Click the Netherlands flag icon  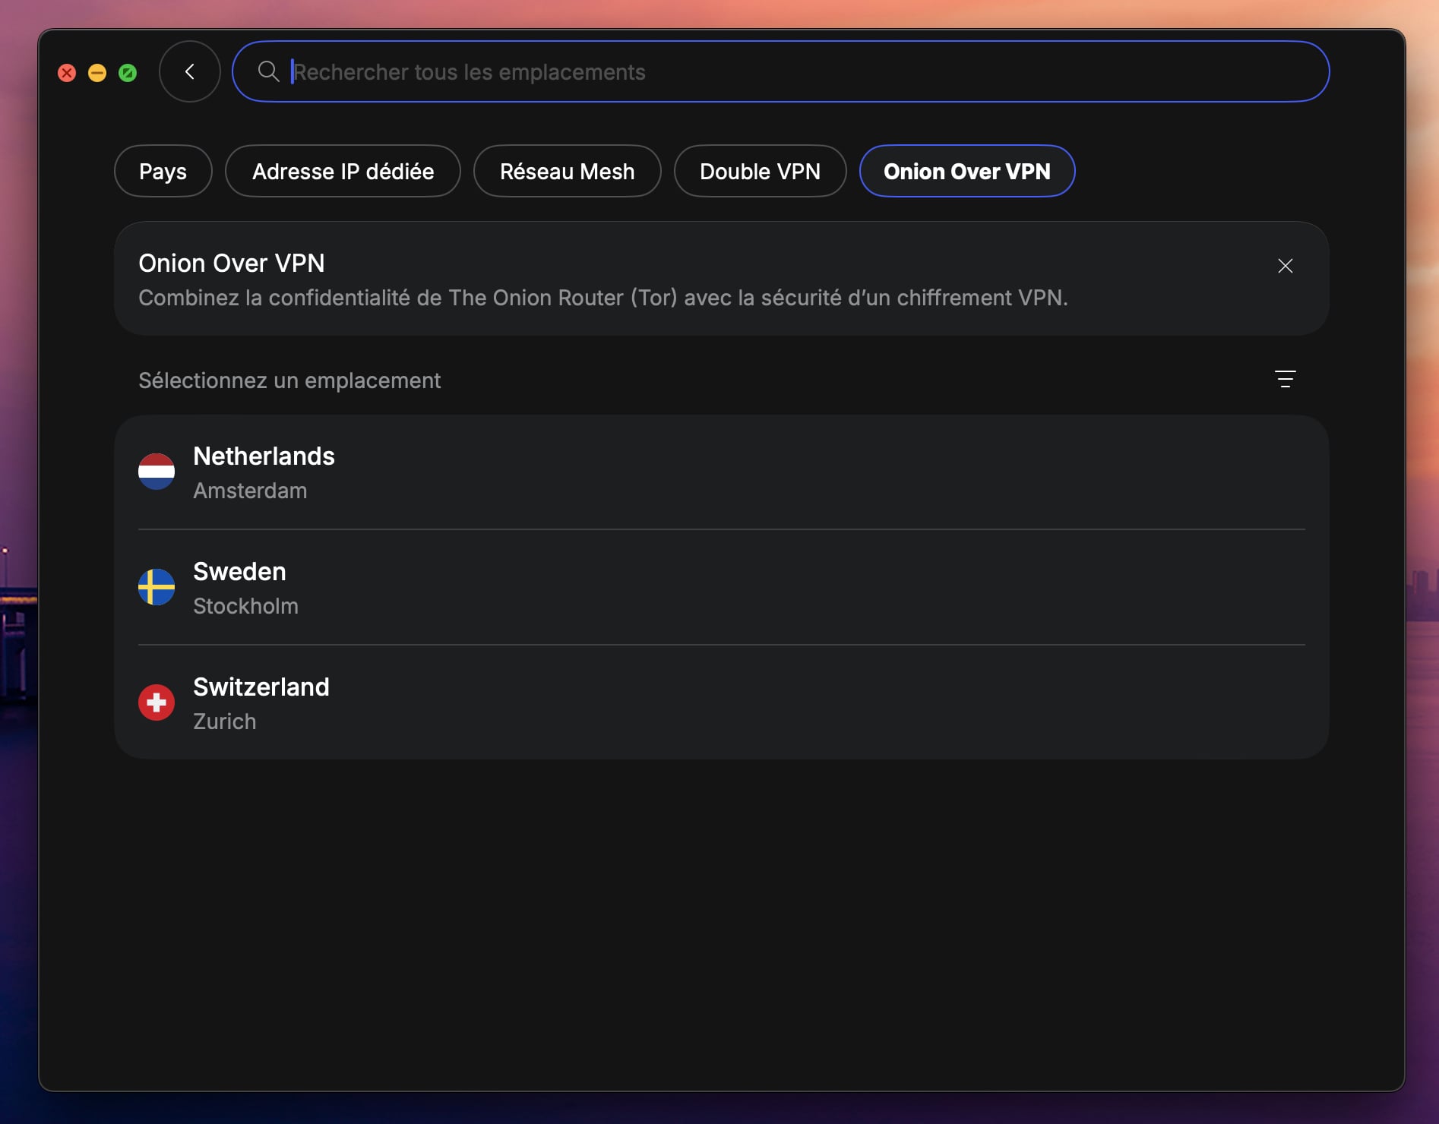click(x=157, y=472)
